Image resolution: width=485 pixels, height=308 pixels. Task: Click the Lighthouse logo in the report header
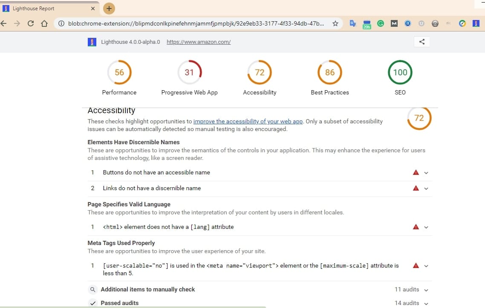[92, 42]
